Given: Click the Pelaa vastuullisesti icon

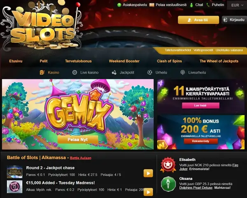Looking at the screenshot, I should click(151, 5).
